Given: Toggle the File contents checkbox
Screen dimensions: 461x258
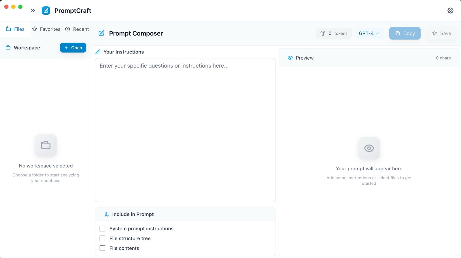Looking at the screenshot, I should [102, 248].
